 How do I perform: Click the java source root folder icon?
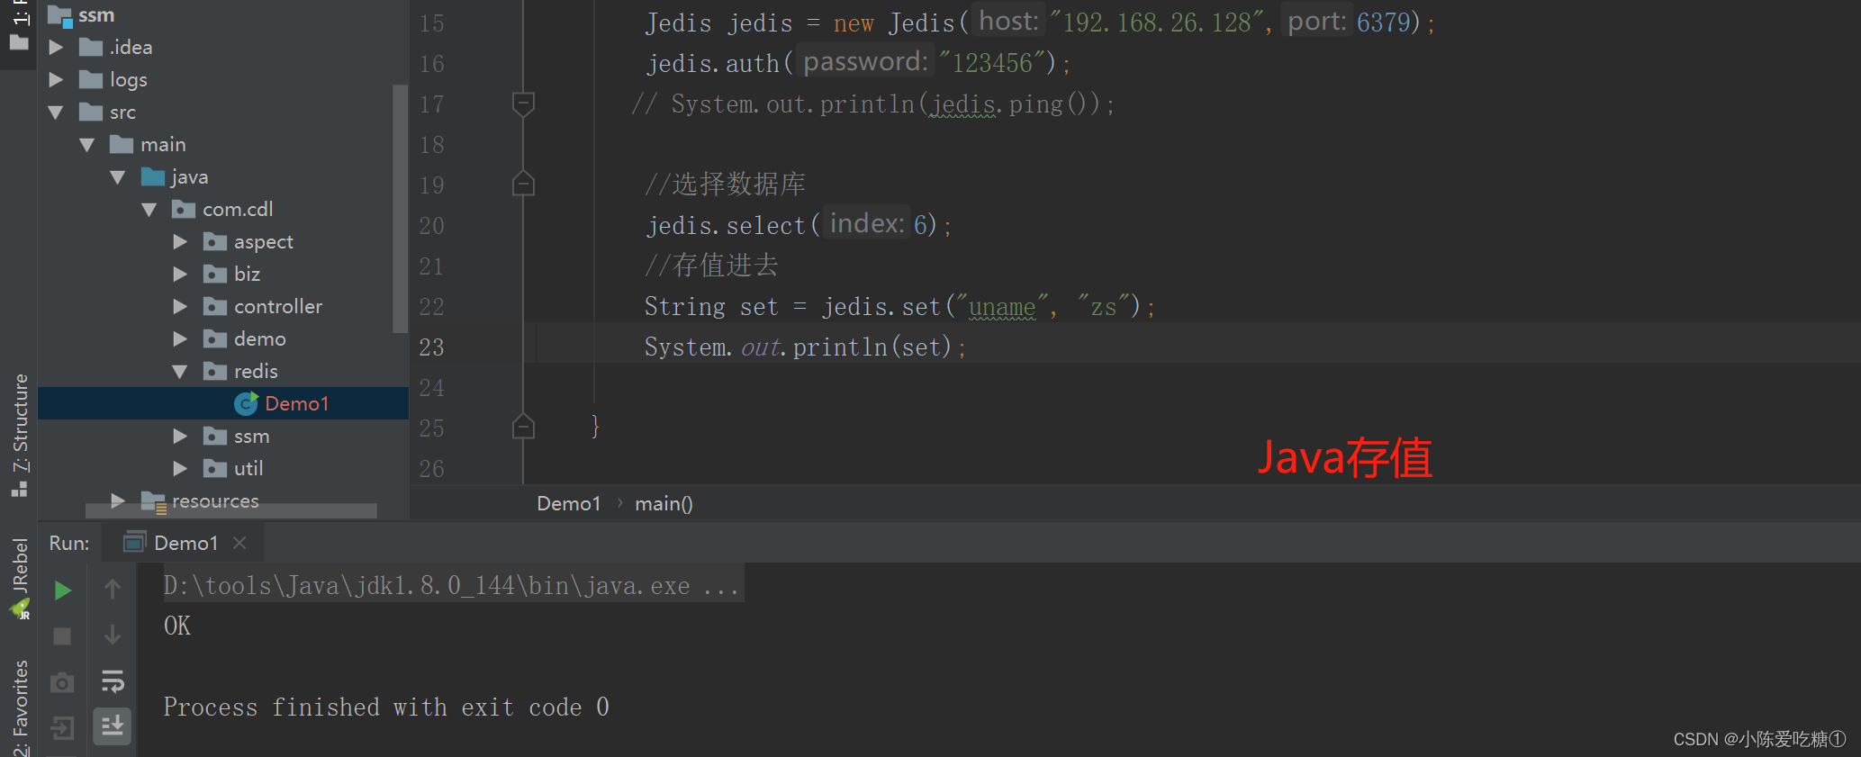point(153,176)
